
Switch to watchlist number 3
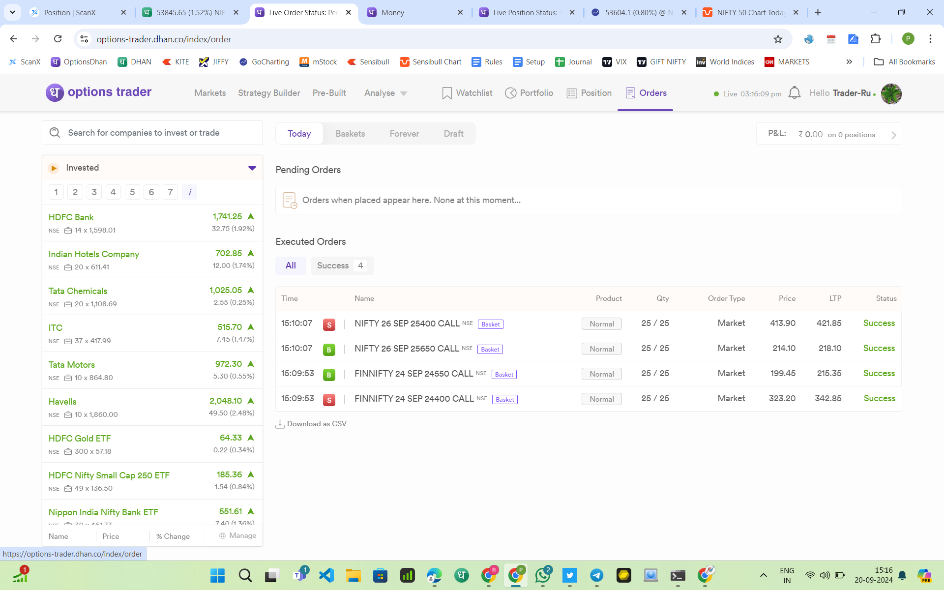point(94,192)
